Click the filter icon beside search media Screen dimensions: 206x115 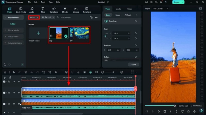click(91, 17)
